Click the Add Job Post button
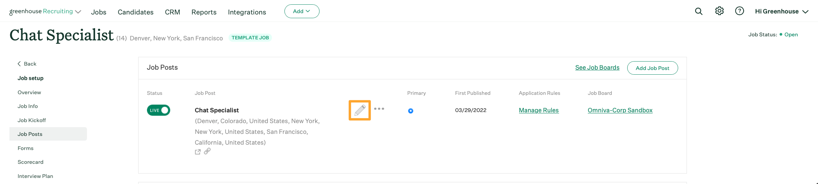 652,68
